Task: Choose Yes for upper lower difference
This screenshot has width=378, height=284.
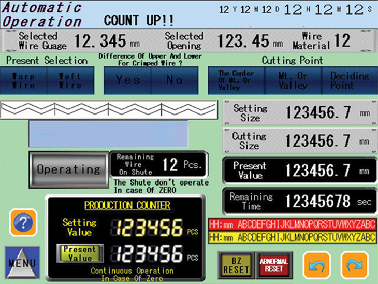Action: coord(127,80)
